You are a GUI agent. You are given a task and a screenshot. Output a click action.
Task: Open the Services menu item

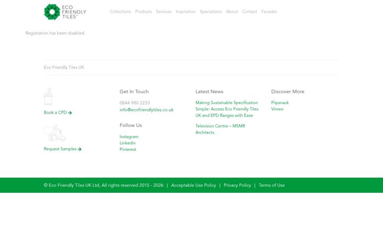coord(164,12)
